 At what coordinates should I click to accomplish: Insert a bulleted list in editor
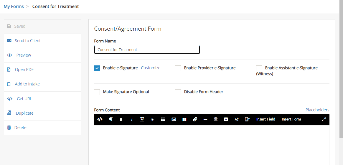point(163,119)
